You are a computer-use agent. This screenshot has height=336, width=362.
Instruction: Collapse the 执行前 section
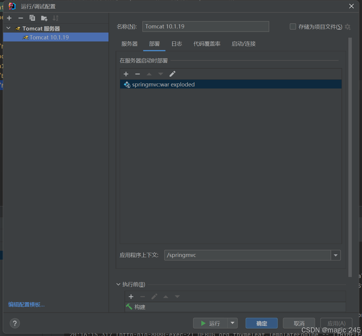(x=119, y=284)
